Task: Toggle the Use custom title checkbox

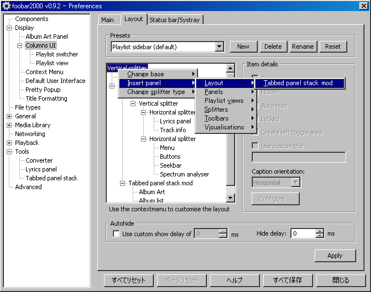Action: click(x=255, y=146)
